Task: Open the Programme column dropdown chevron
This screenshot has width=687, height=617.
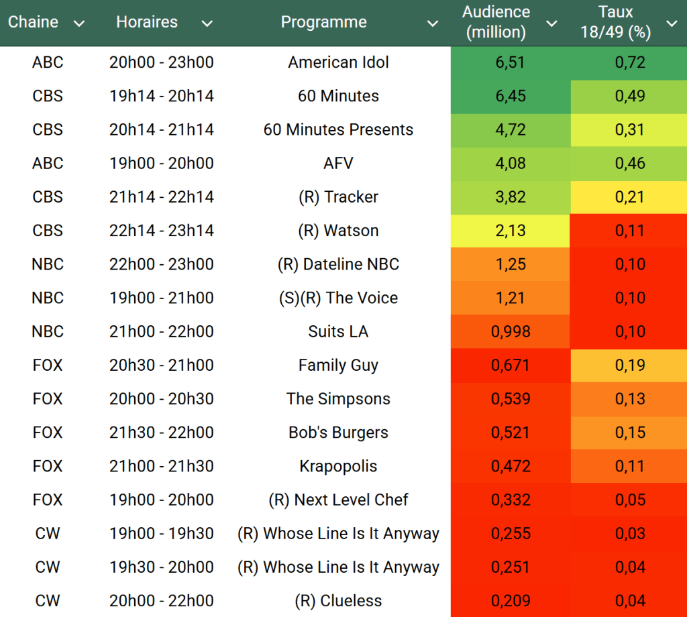Action: point(433,23)
